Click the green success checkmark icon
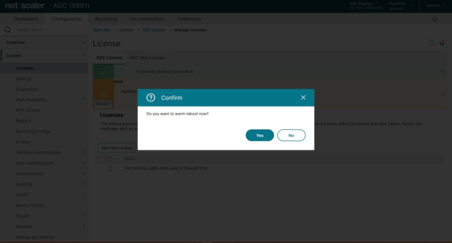 (x=103, y=72)
